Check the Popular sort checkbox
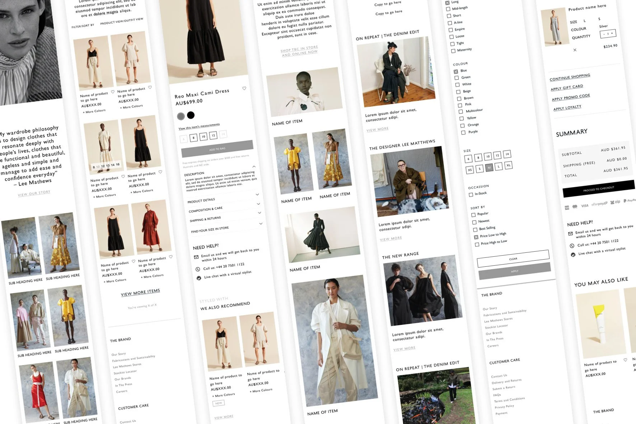The height and width of the screenshot is (424, 636). (473, 215)
